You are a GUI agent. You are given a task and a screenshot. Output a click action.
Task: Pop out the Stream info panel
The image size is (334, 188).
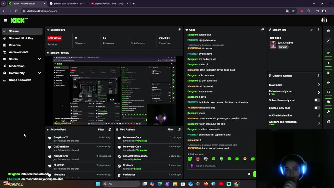(318, 30)
